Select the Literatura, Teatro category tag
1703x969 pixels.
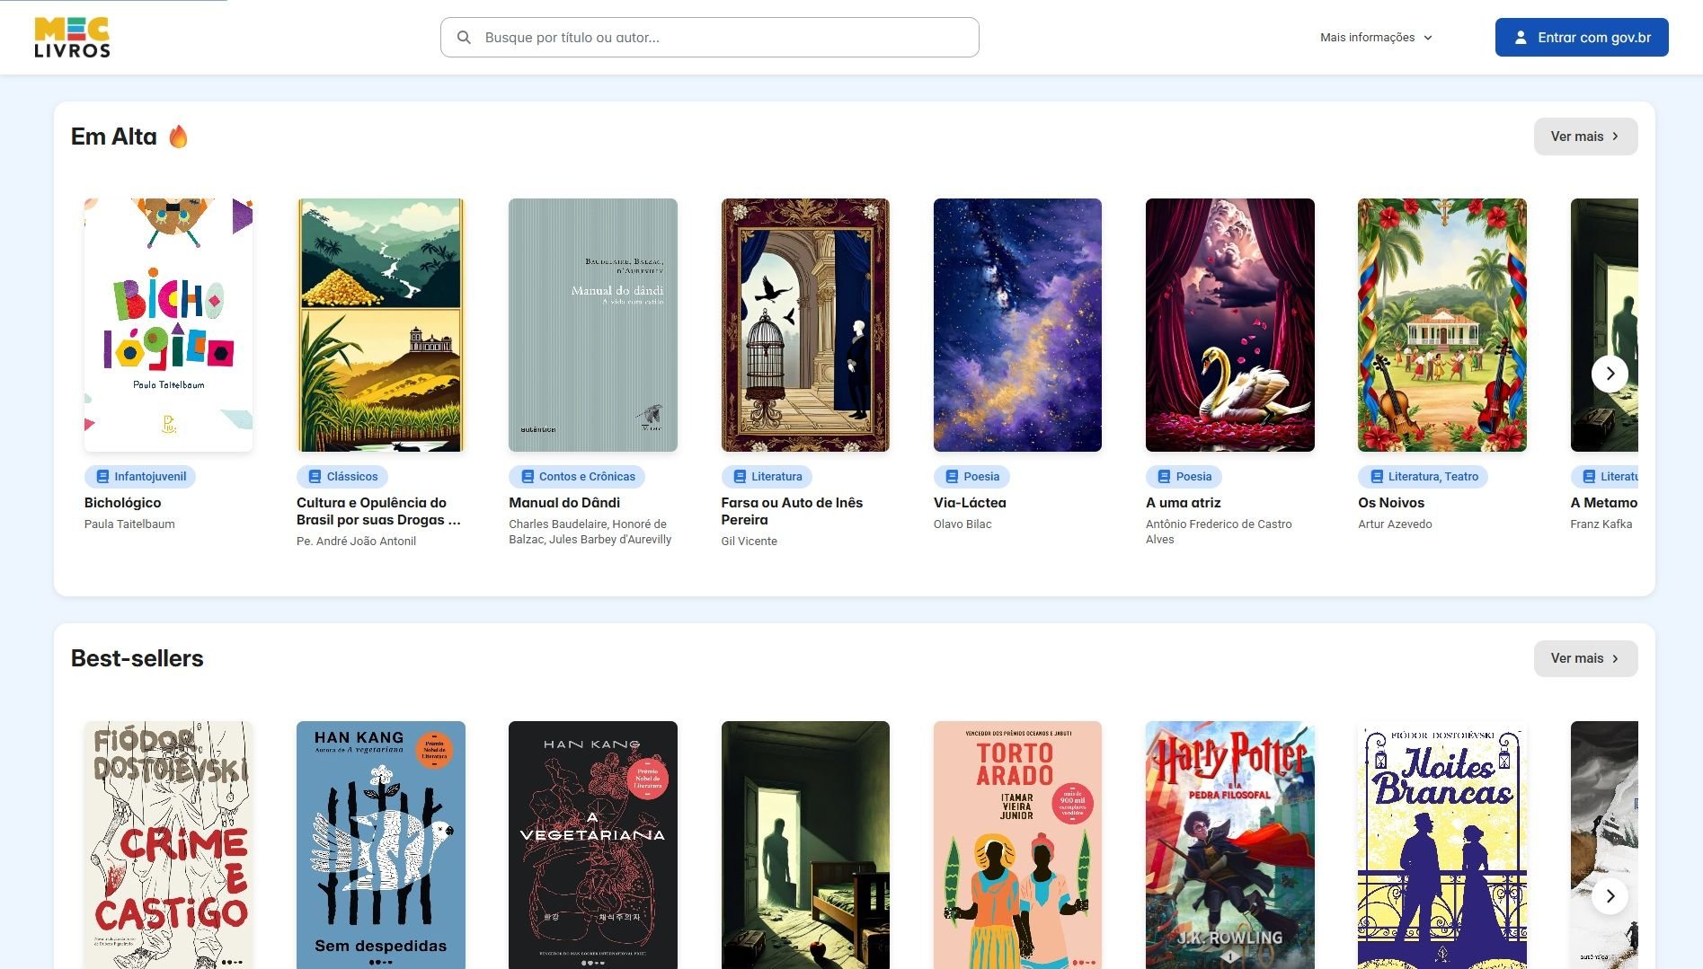tap(1423, 477)
